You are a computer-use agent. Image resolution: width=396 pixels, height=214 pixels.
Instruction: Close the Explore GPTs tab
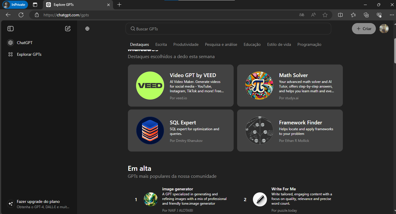point(108,5)
